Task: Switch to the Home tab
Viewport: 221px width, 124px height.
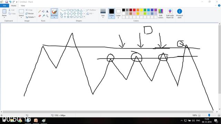Action: 14,6
